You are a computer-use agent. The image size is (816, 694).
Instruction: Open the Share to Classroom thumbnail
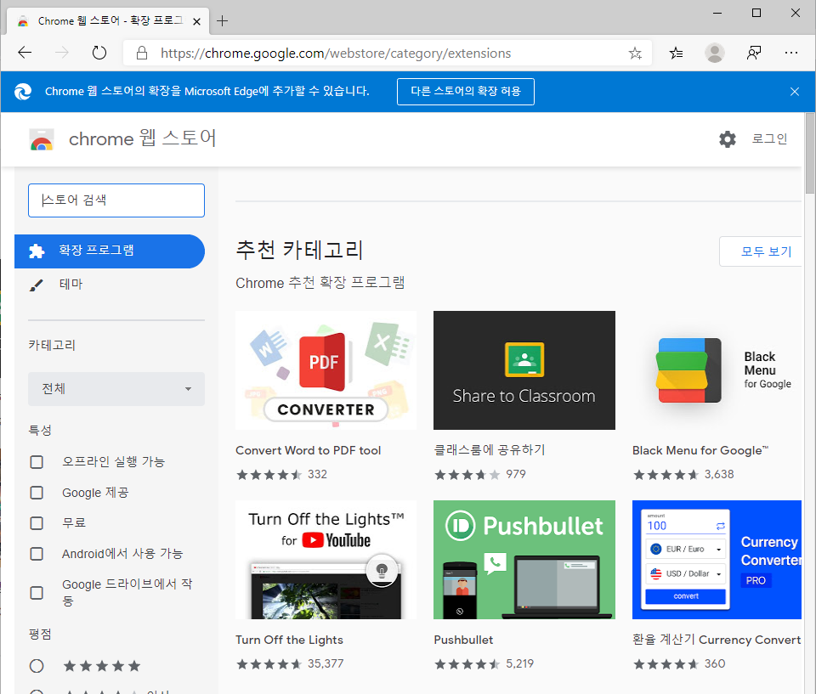pos(524,370)
